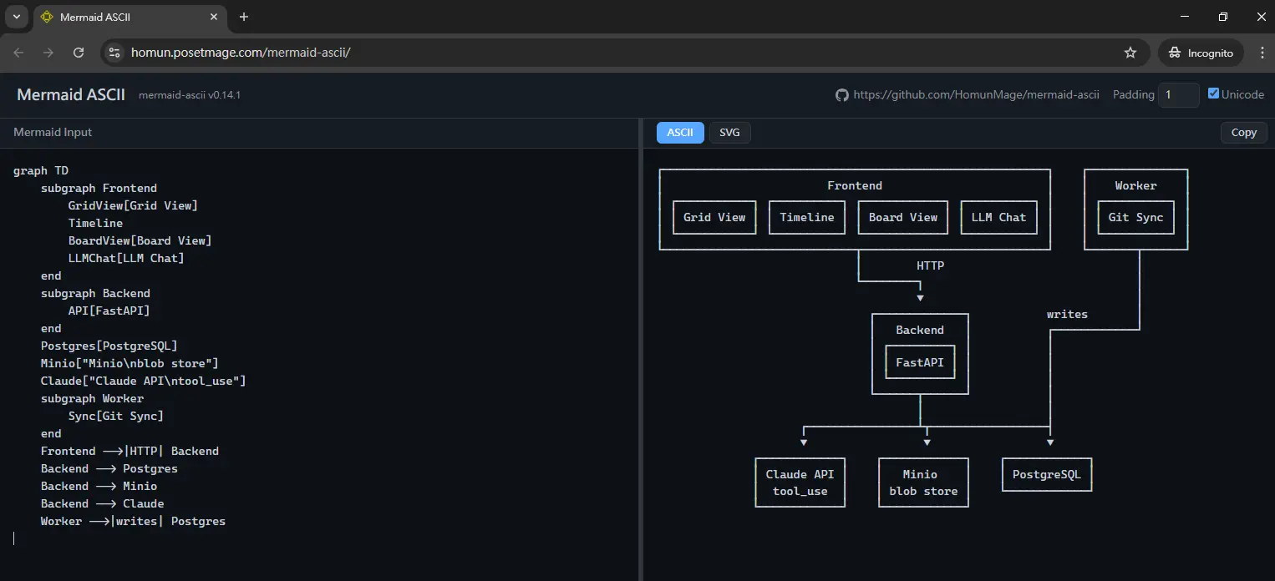
Task: Close the Mermaid ASCII browser tab
Action: tap(214, 17)
